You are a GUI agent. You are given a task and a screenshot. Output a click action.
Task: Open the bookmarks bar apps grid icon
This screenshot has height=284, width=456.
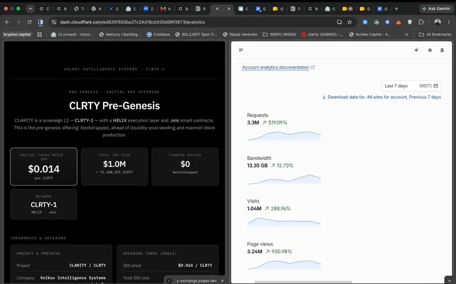40,34
